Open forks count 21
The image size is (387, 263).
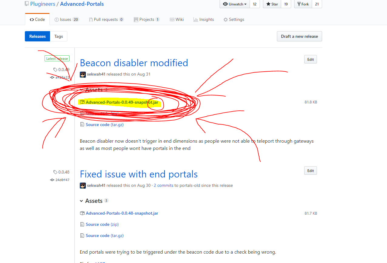click(317, 4)
